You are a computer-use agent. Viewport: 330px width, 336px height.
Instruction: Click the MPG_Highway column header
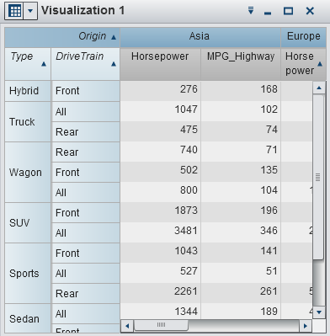click(241, 64)
